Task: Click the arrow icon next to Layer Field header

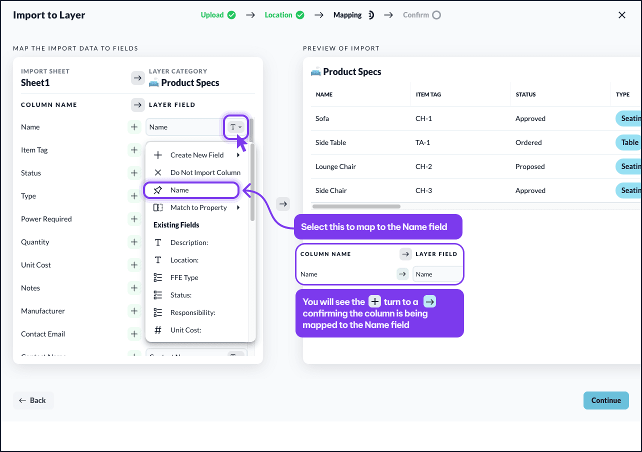Action: click(x=138, y=105)
